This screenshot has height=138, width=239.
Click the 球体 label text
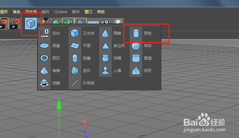pyautogui.click(x=148, y=46)
